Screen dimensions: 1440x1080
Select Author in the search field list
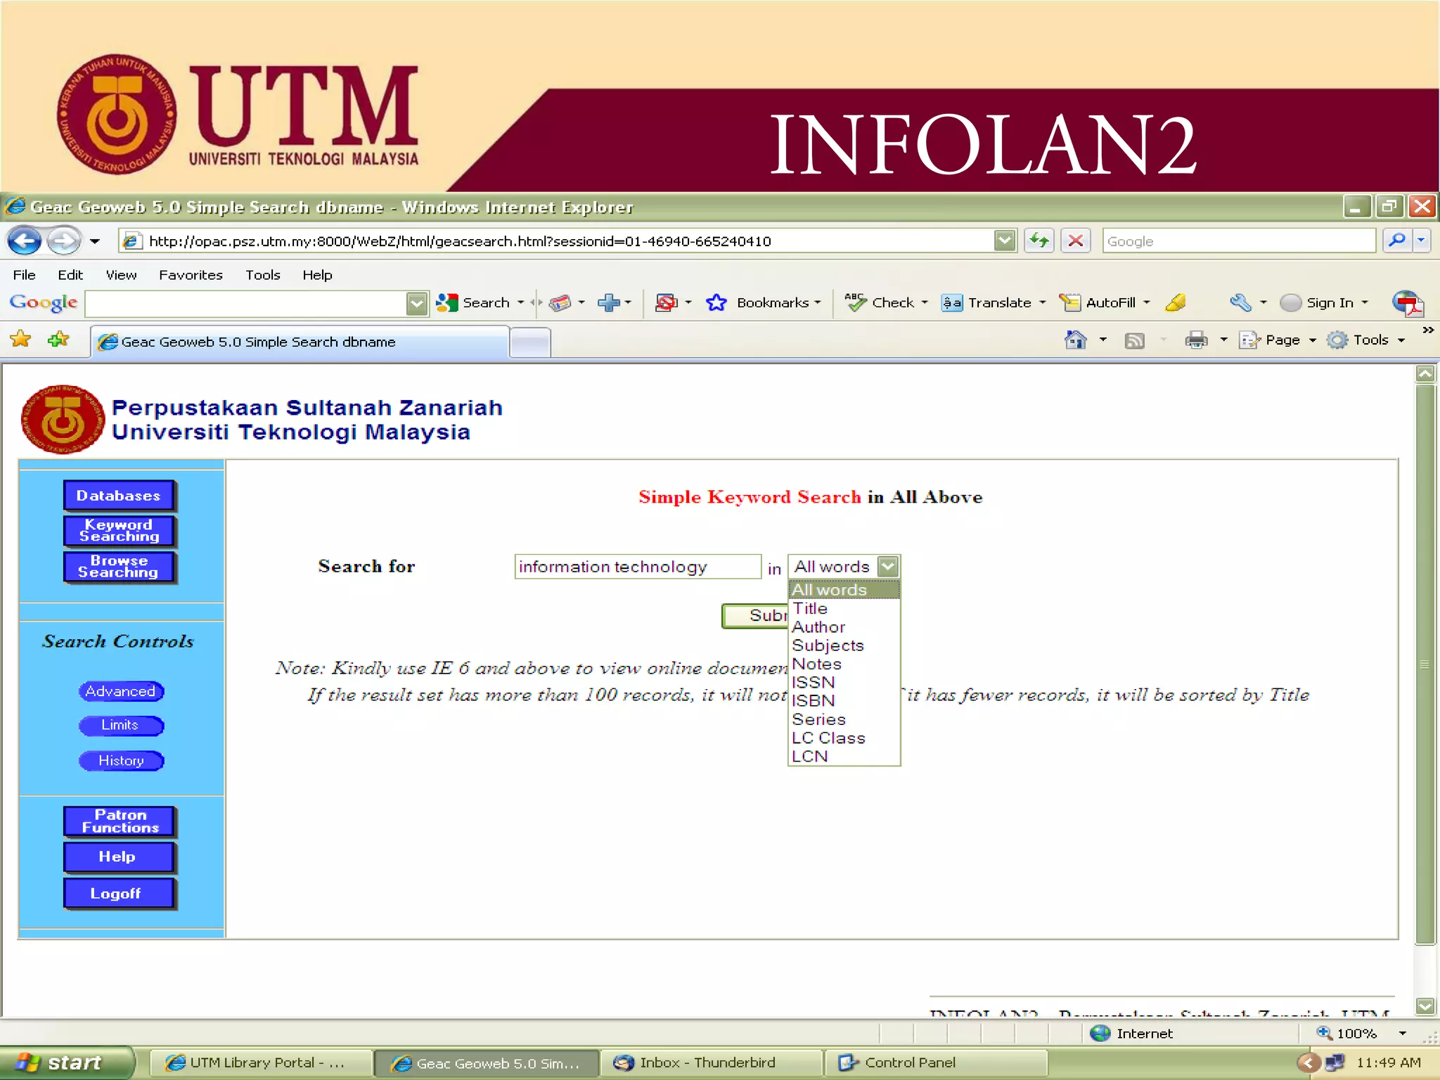(844, 626)
